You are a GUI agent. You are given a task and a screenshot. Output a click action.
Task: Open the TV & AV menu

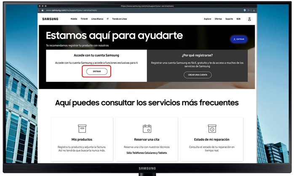click(x=84, y=19)
